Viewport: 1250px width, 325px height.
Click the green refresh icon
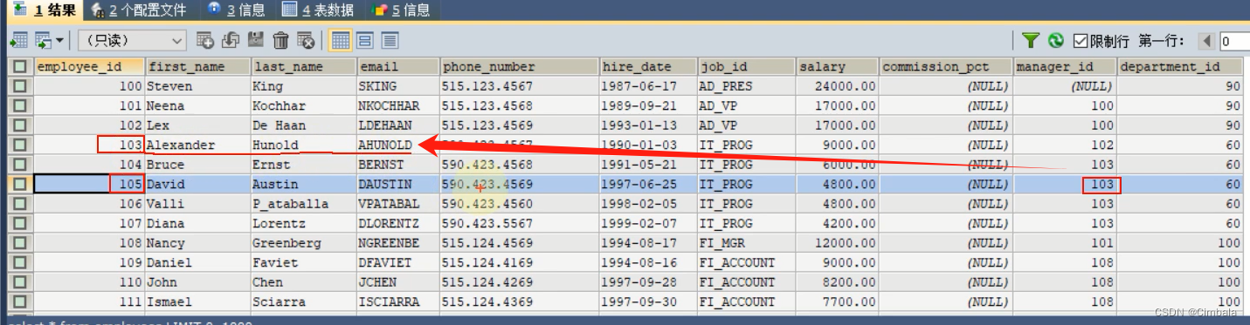point(1056,40)
